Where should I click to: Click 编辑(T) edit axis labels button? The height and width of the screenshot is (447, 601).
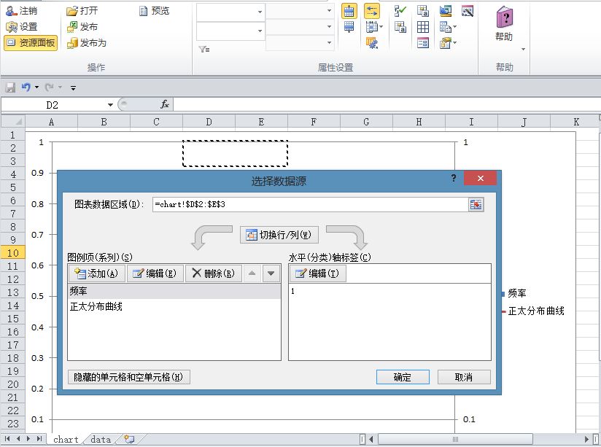(318, 273)
